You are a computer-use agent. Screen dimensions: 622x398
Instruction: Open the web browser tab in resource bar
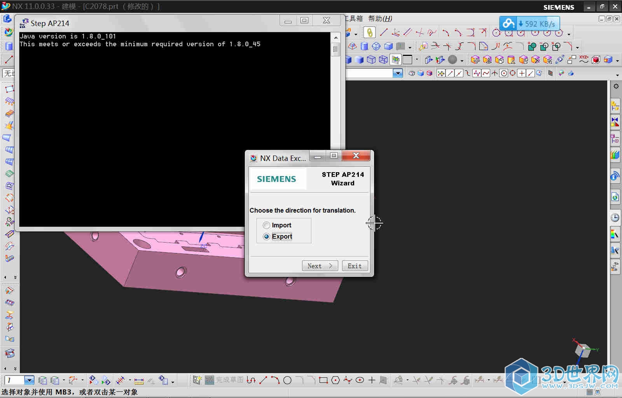pyautogui.click(x=615, y=197)
